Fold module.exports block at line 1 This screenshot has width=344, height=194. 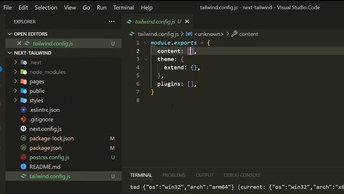(146, 43)
